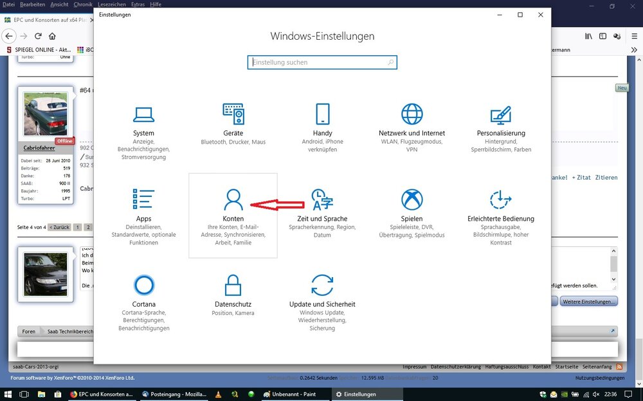The height and width of the screenshot is (401, 643).
Task: Open Geräte settings for Bluetooth and printers
Action: click(233, 124)
